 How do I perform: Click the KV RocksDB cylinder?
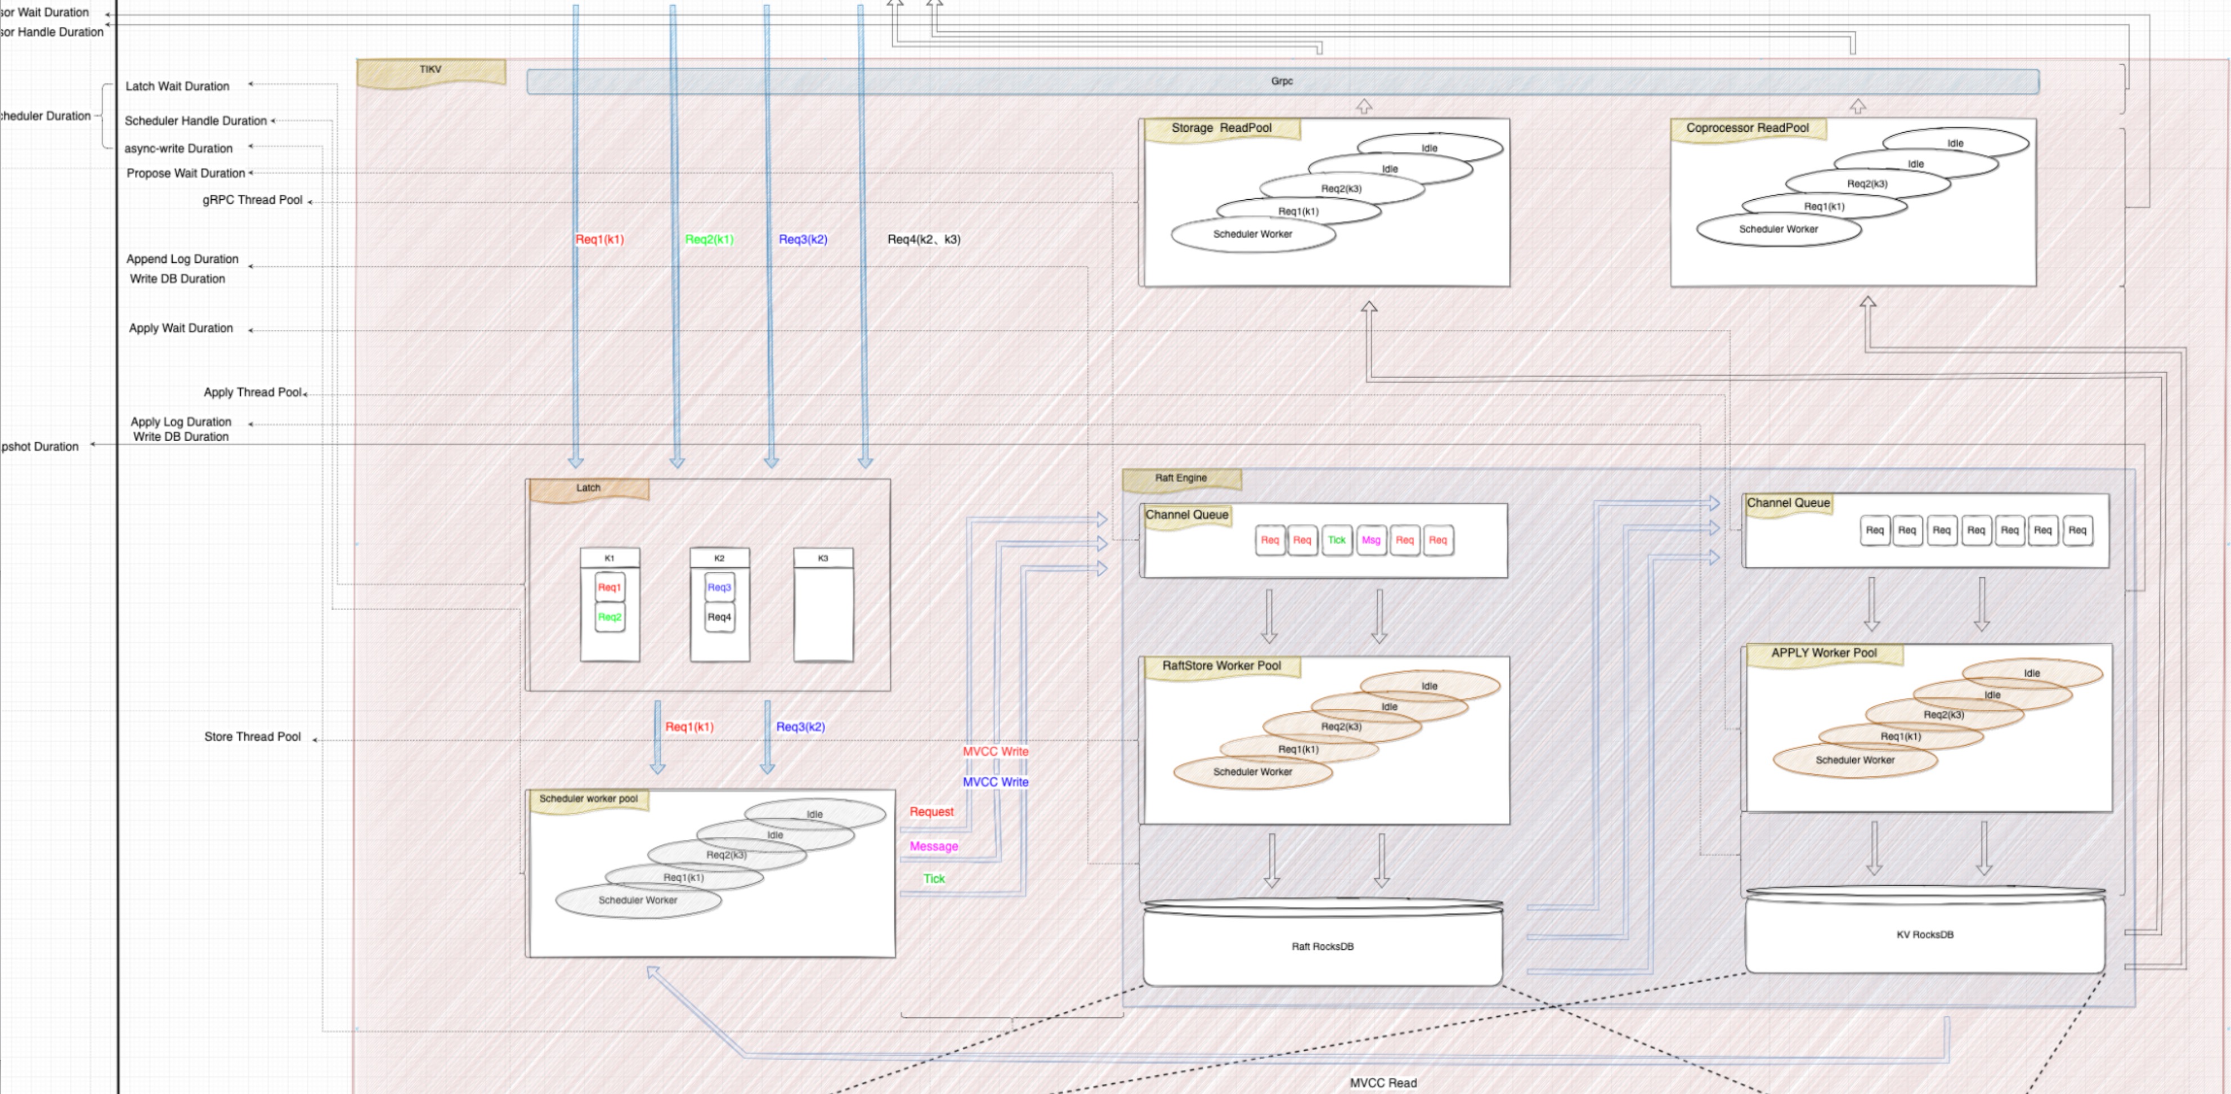point(1924,935)
